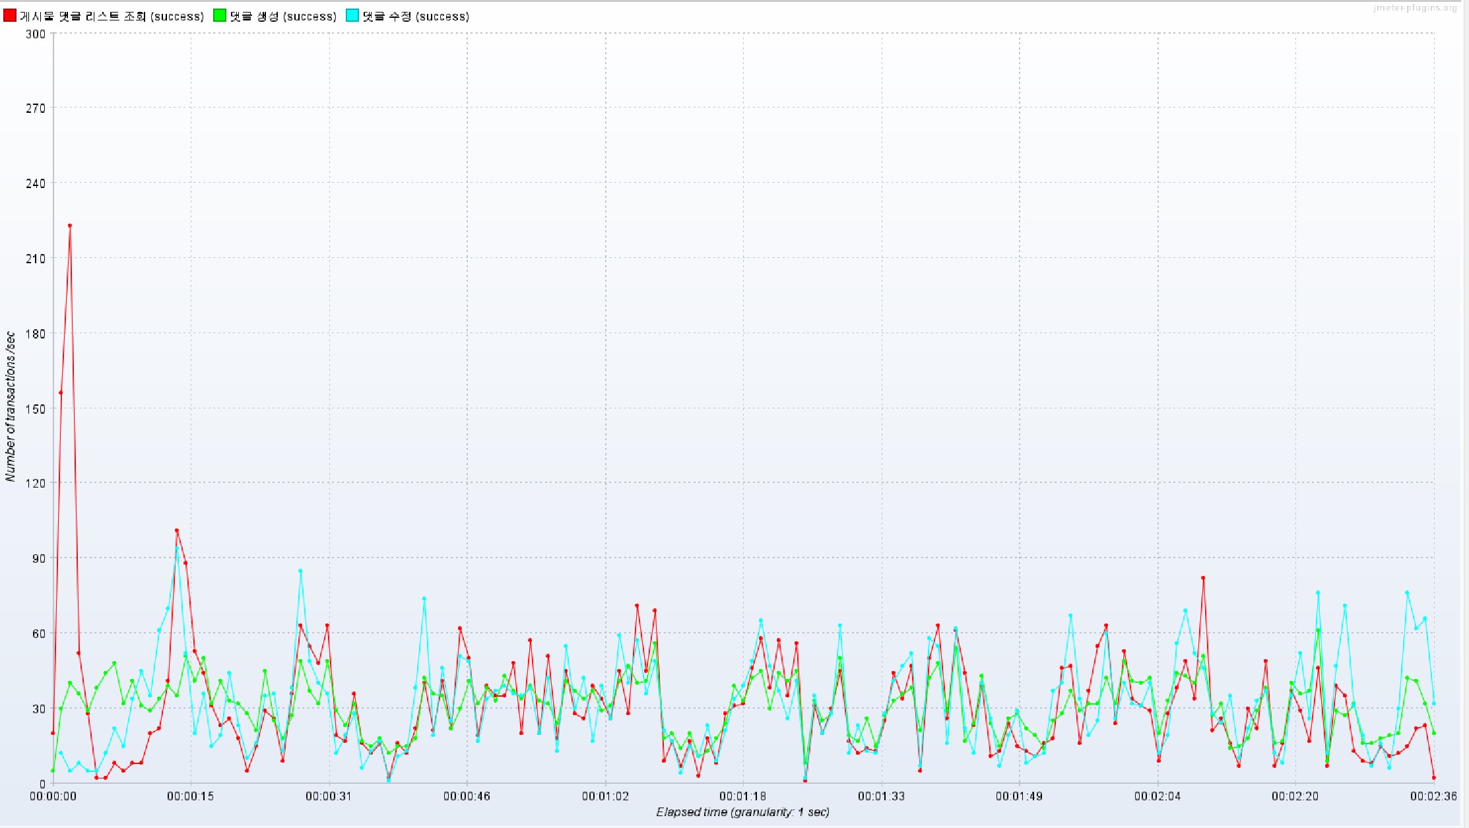Click the 300 y-axis tick label
This screenshot has width=1469, height=828.
[x=36, y=34]
